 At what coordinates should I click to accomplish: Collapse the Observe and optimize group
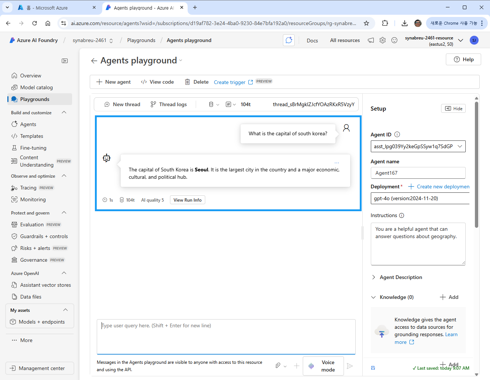[64, 176]
